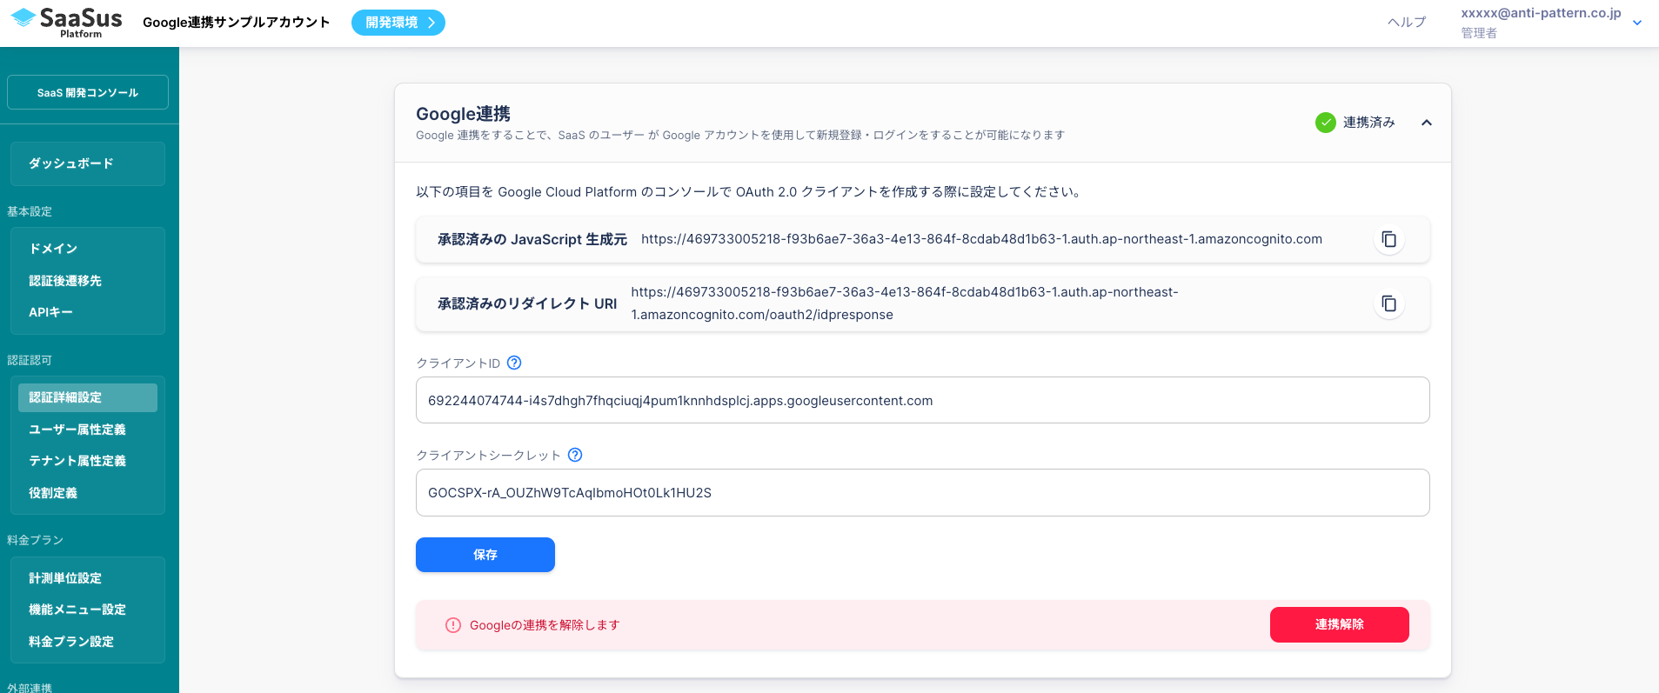Switch environment via 開発環境 button

(398, 23)
